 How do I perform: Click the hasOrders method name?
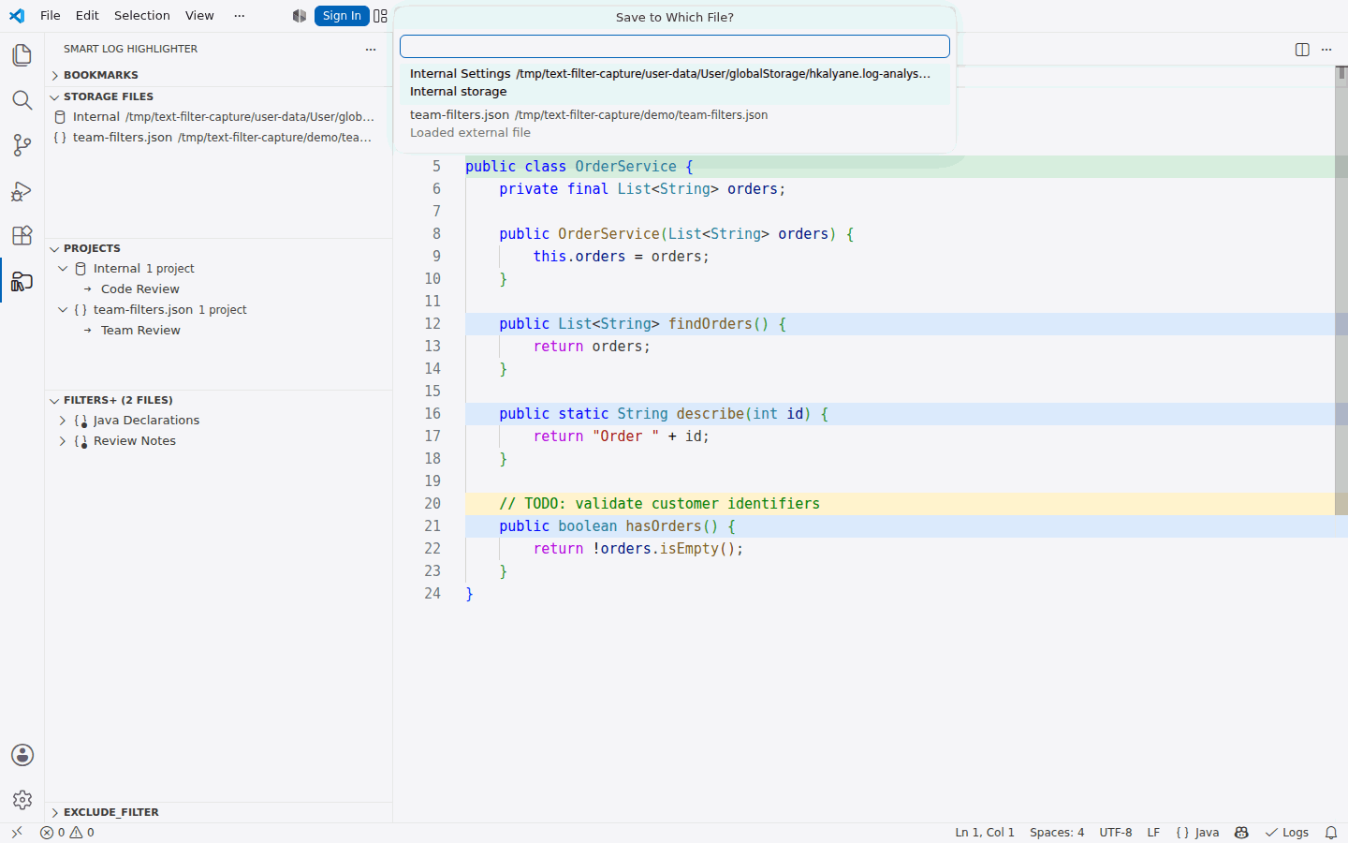click(664, 526)
